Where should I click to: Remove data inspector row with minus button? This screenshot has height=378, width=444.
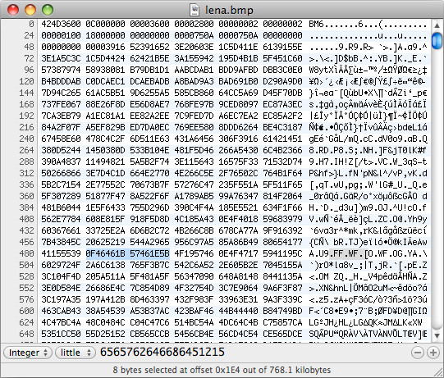coord(418,353)
